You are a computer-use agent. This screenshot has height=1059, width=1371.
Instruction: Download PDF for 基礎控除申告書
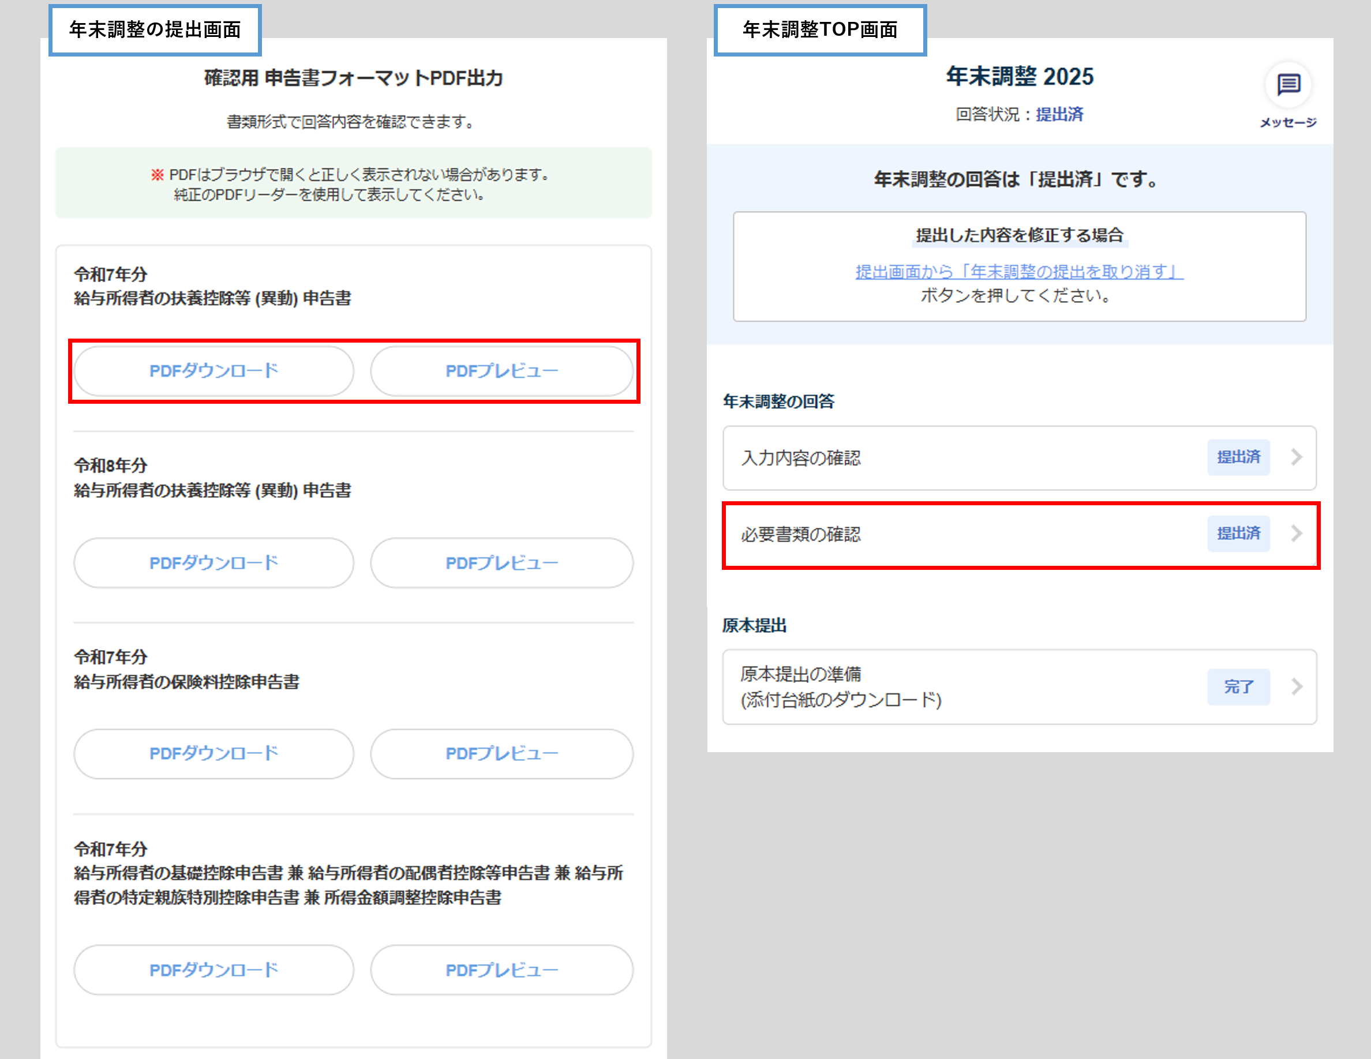tap(213, 970)
